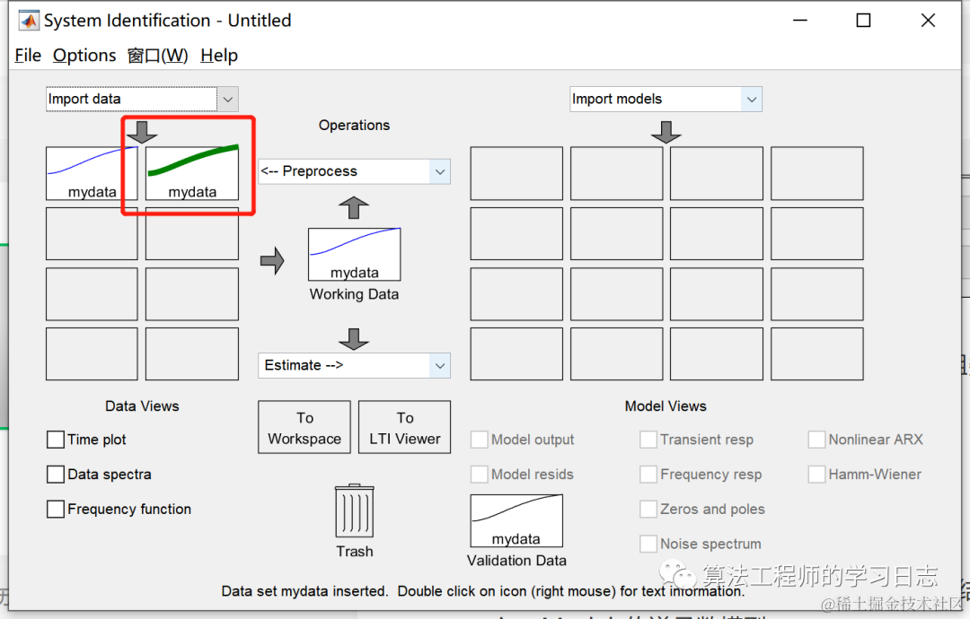This screenshot has width=970, height=619.
Task: Toggle the Nonlinear ARX checkbox
Action: point(816,440)
